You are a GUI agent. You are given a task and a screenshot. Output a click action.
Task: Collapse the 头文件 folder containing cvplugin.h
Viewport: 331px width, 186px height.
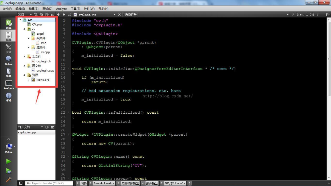[x=24, y=56]
